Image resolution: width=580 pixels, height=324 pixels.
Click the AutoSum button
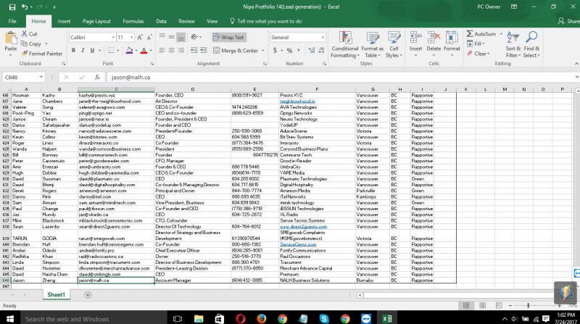click(x=481, y=34)
